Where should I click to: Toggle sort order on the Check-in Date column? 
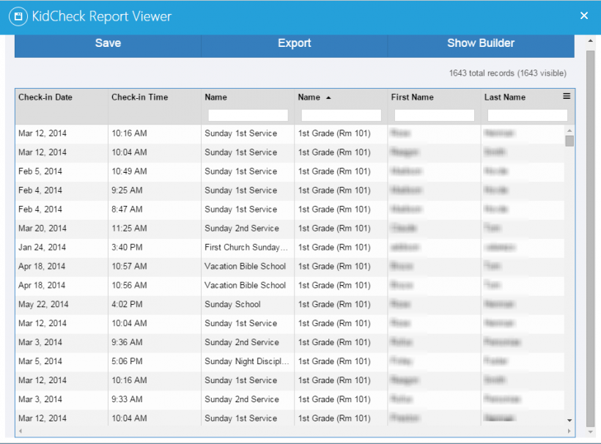point(45,97)
